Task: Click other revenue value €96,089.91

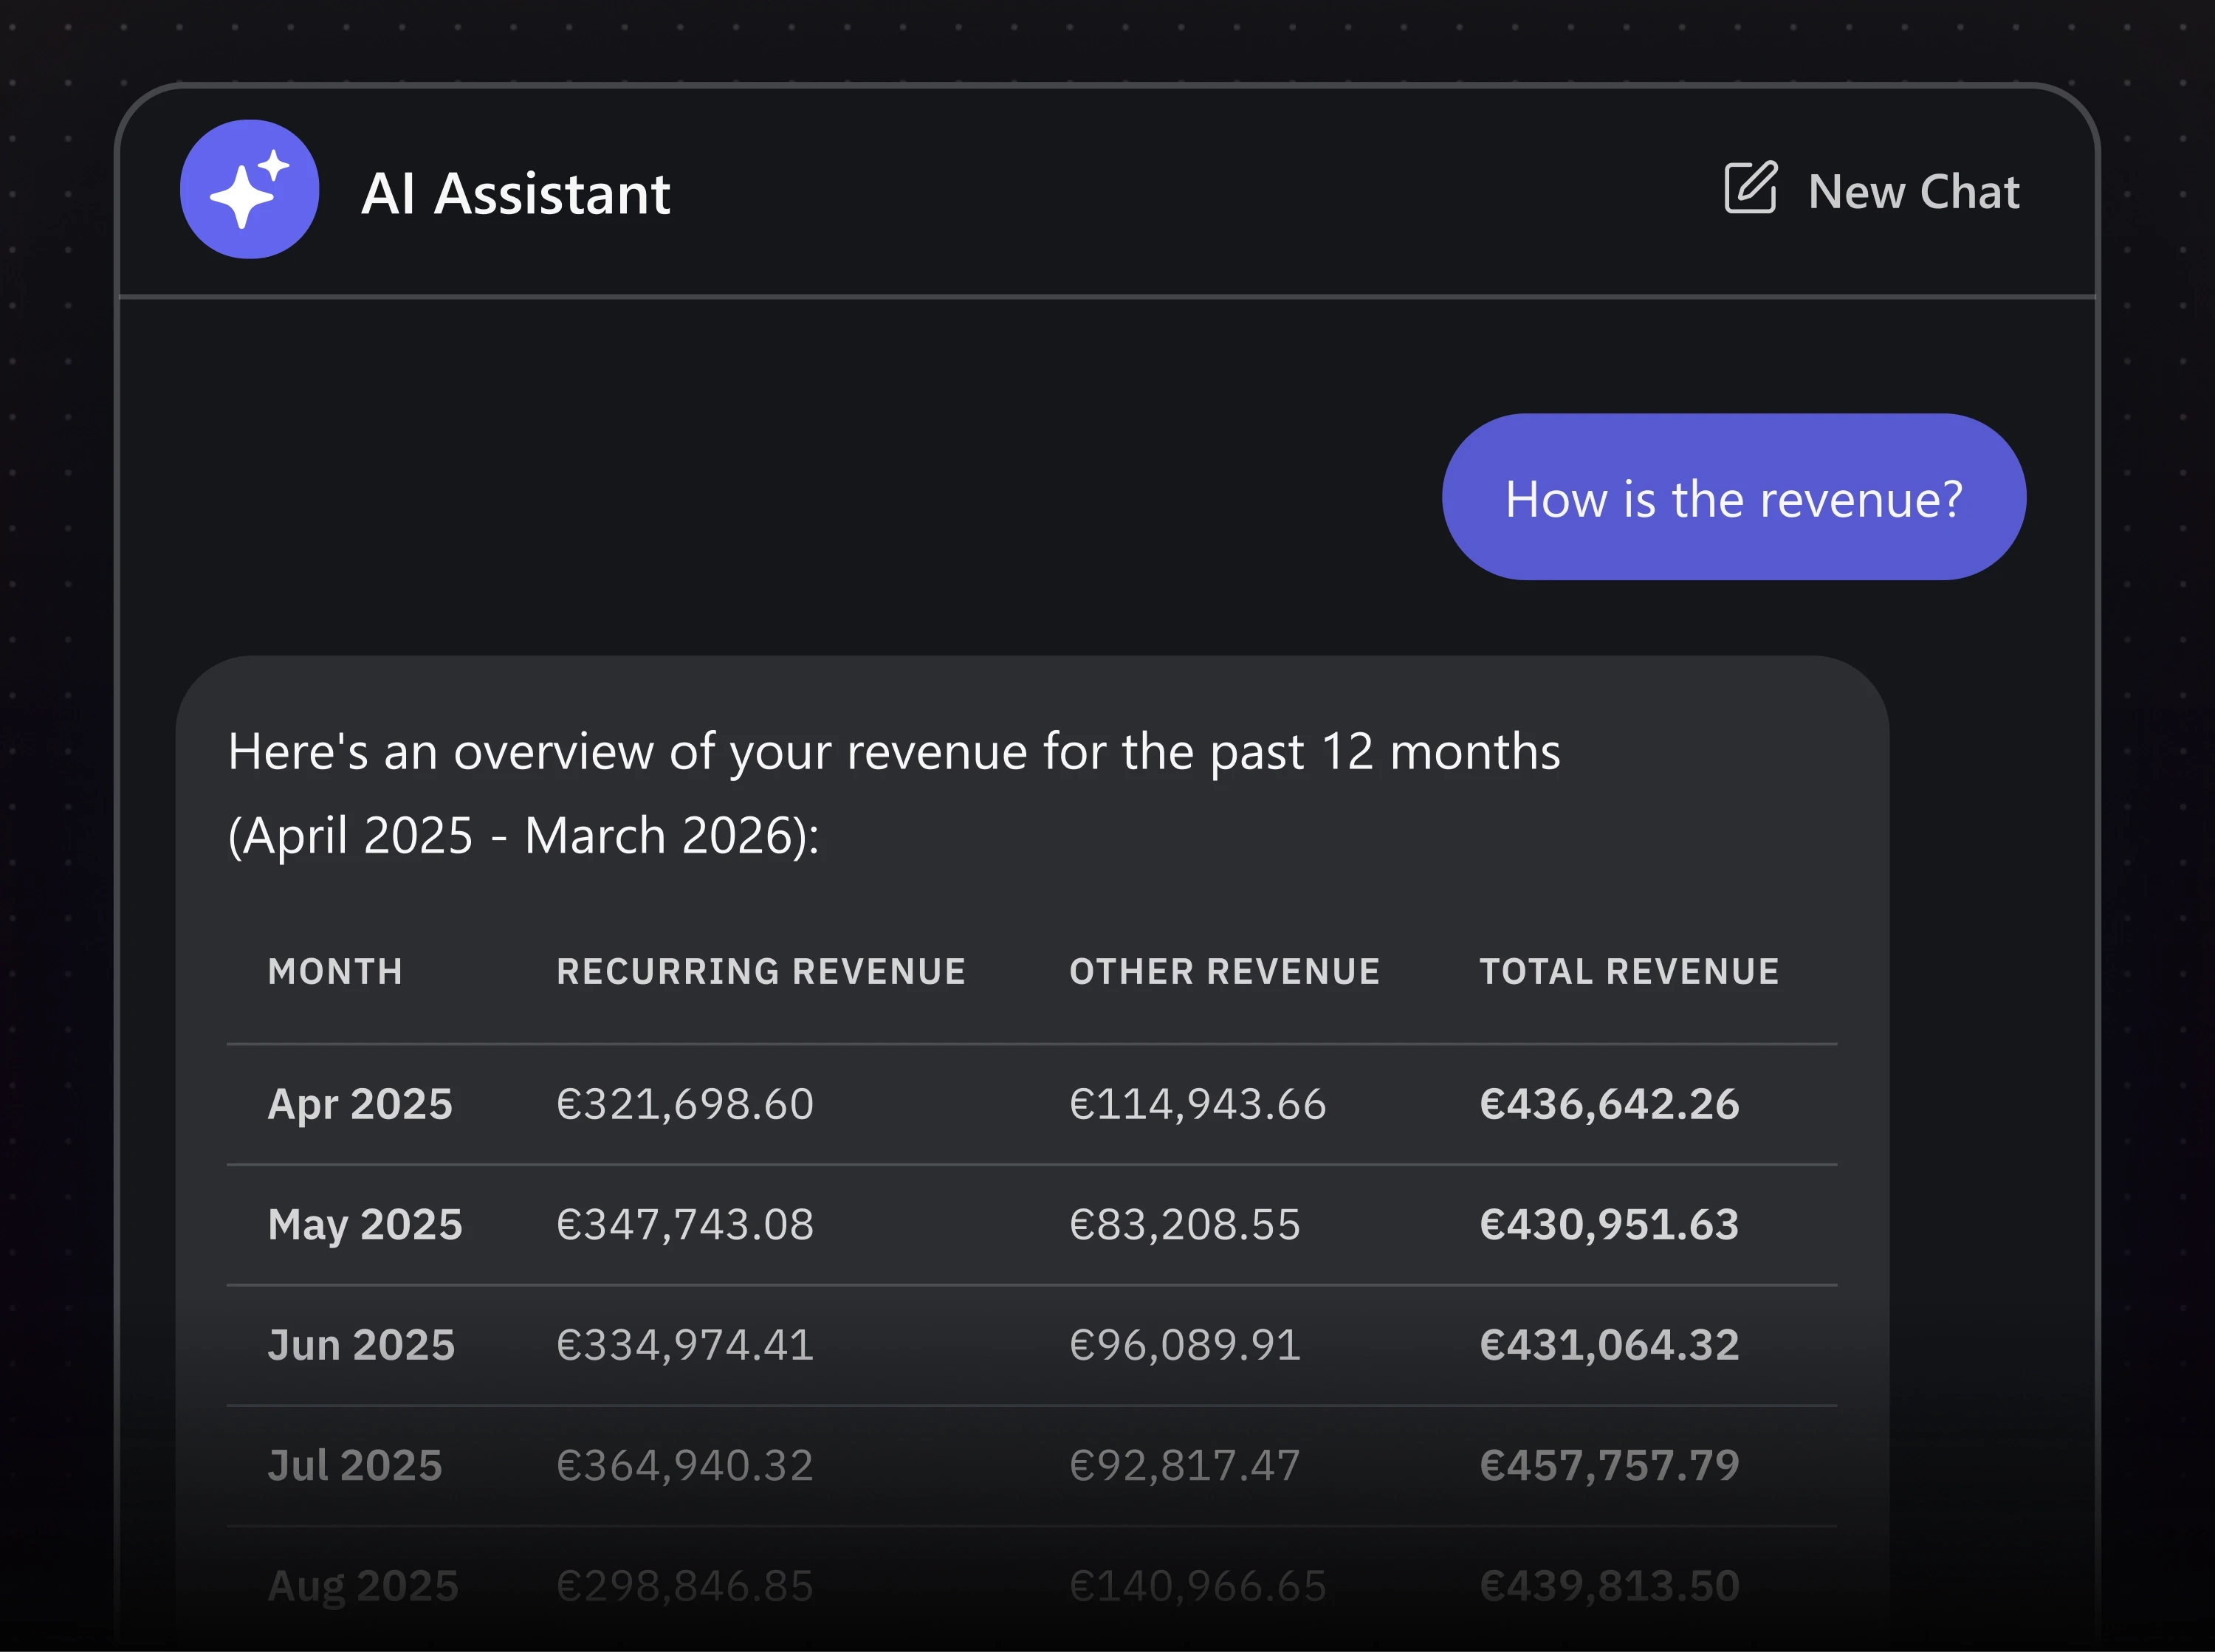Action: [1185, 1345]
